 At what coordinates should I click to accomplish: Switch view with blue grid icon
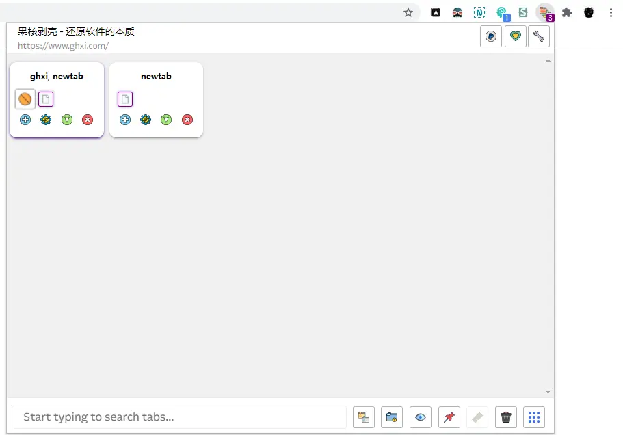(x=534, y=417)
